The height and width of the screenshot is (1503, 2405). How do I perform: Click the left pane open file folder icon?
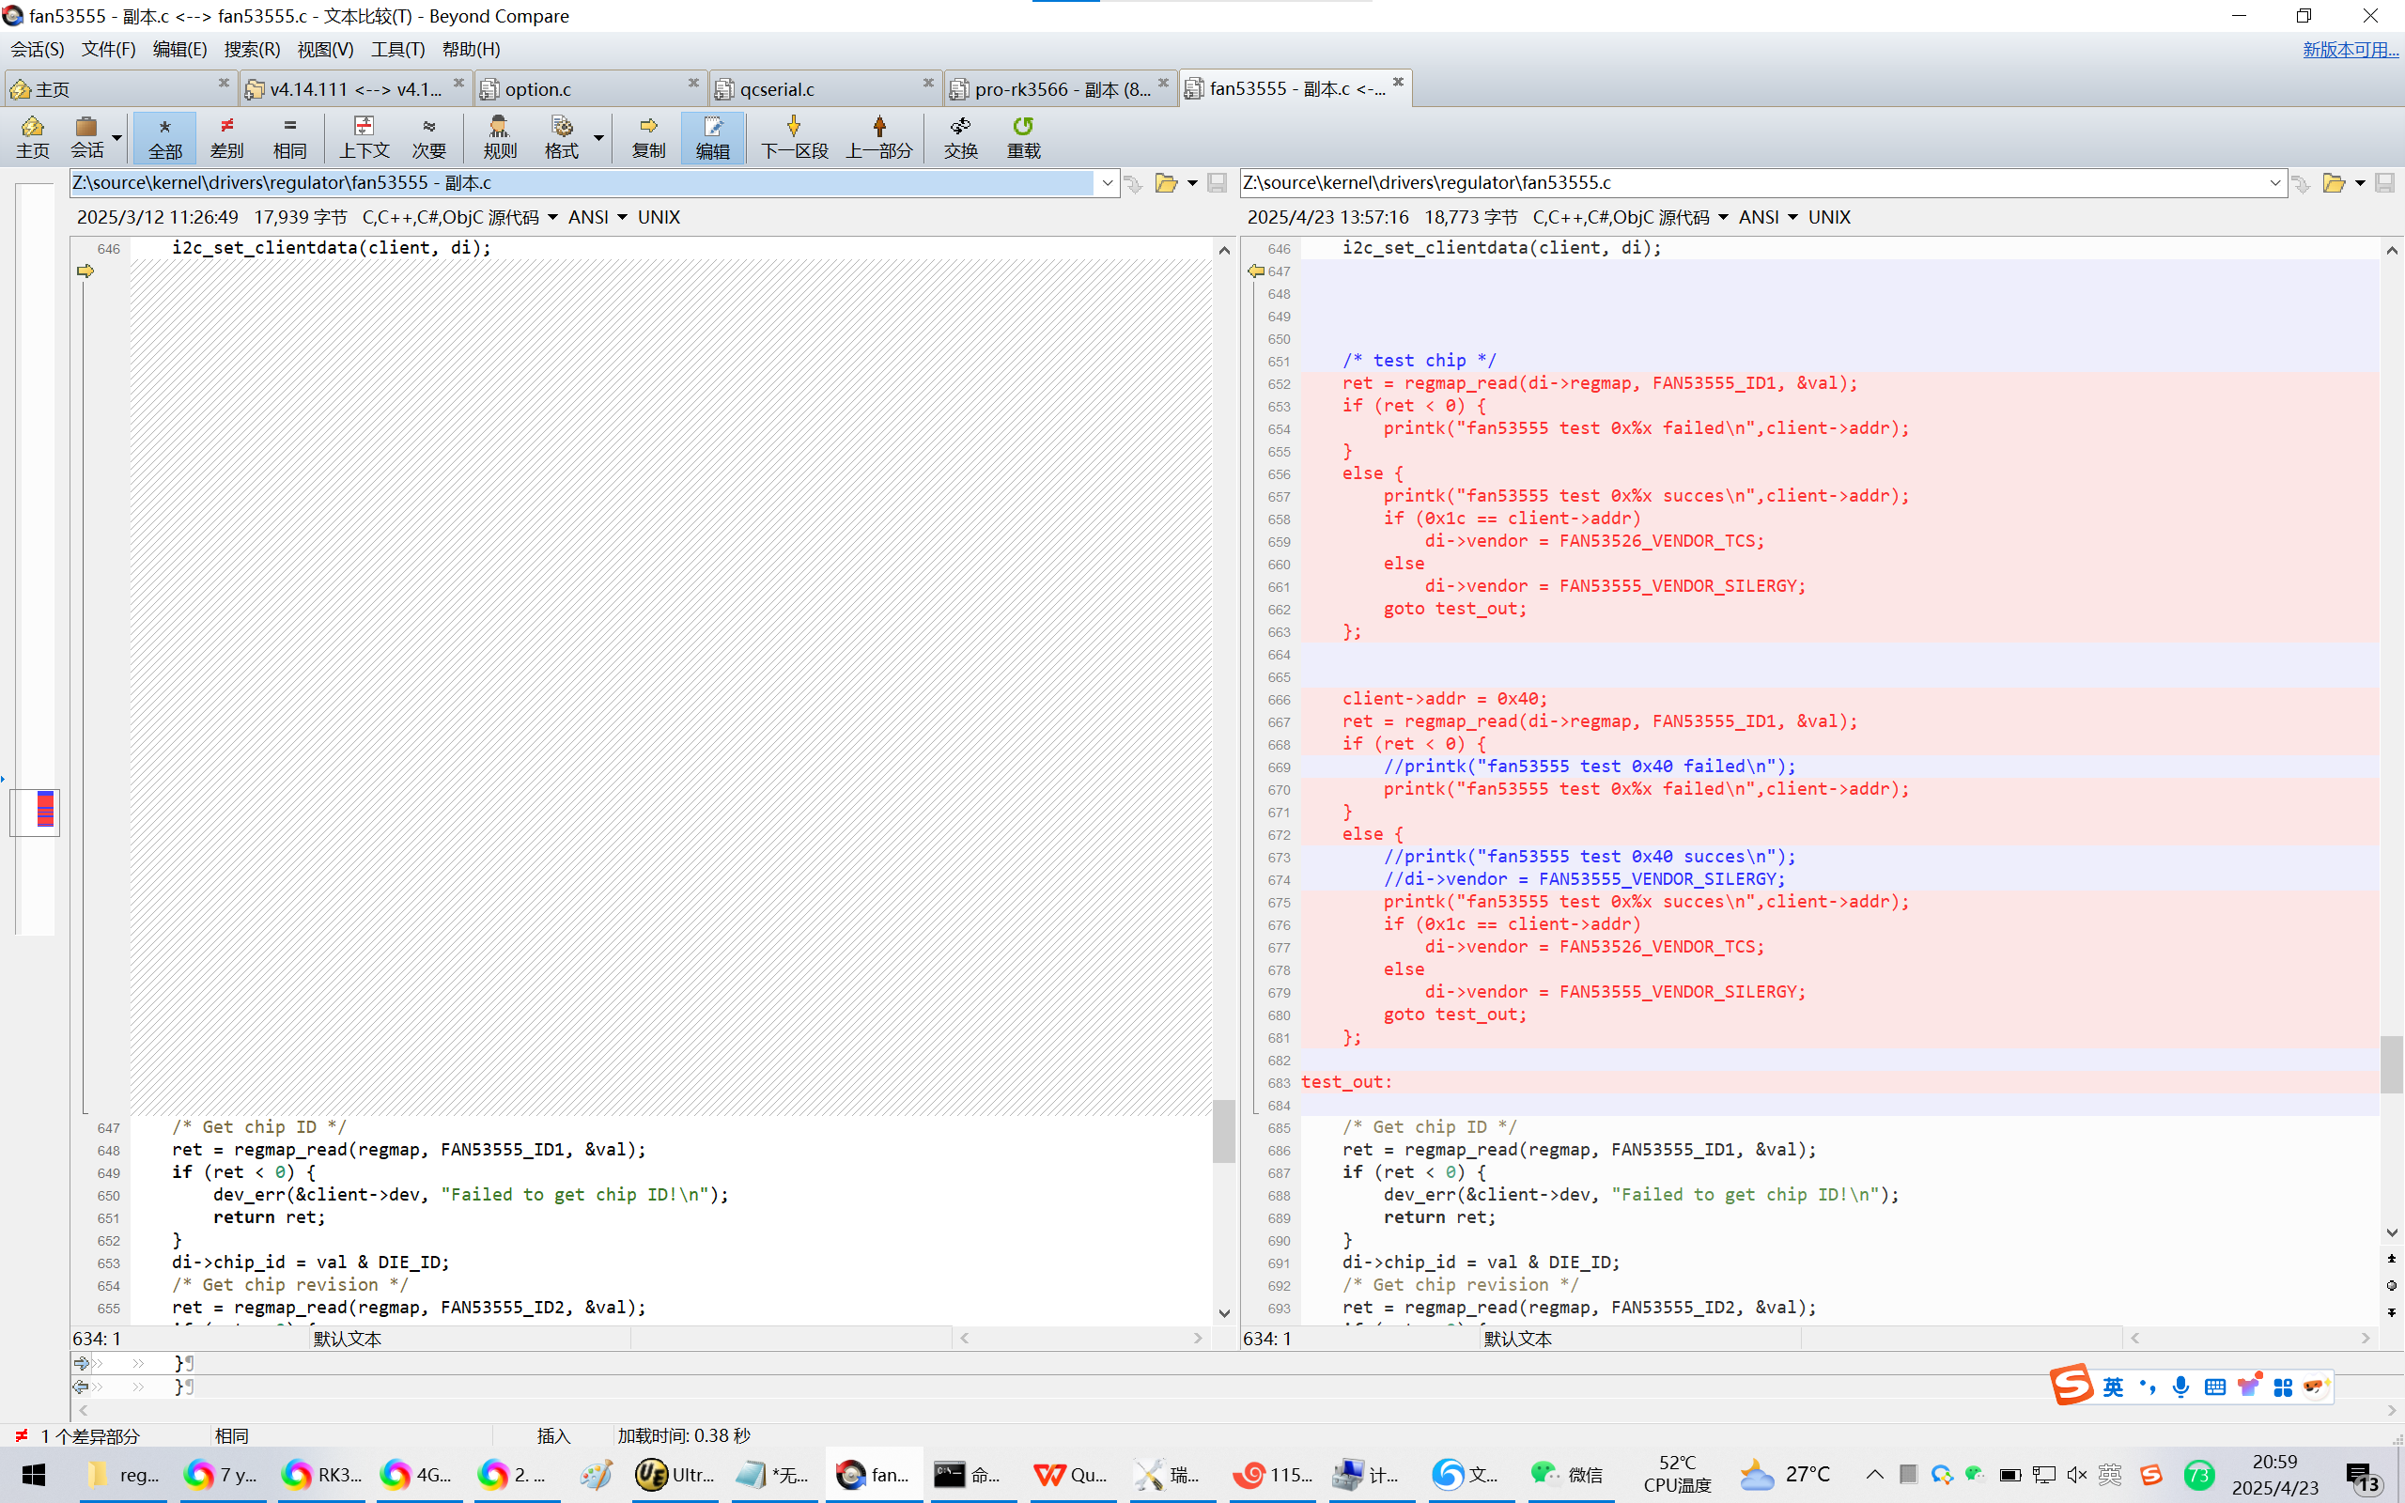click(x=1166, y=183)
